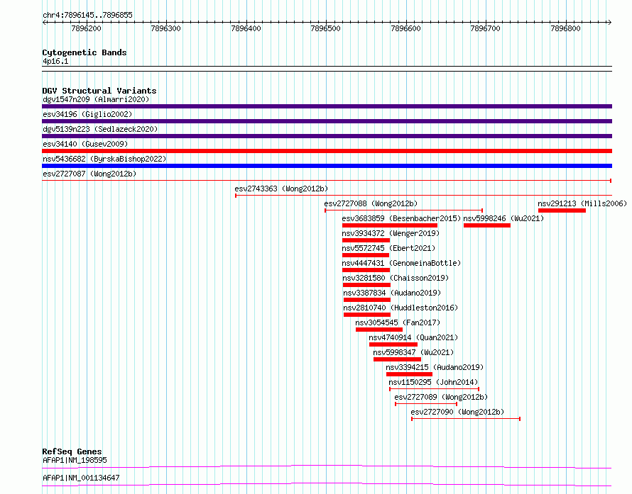
Task: Click ruler position 7896300
Action: (x=165, y=28)
